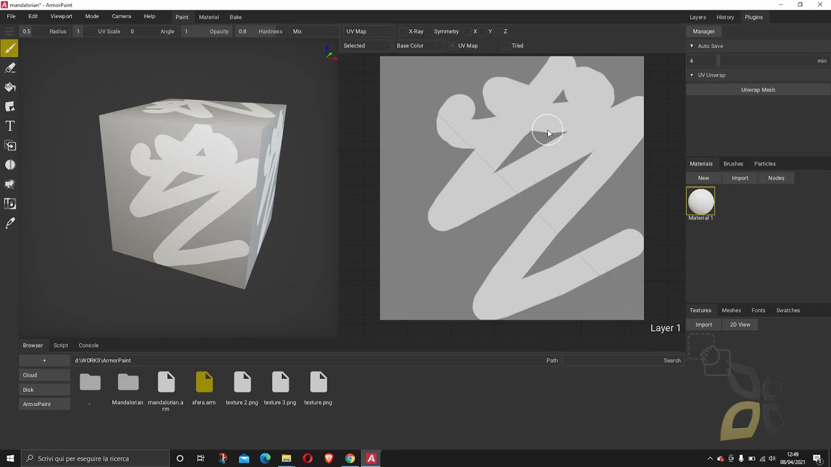Select the mandalorian.arm file
Viewport: 831px width, 467px height.
[x=166, y=391]
